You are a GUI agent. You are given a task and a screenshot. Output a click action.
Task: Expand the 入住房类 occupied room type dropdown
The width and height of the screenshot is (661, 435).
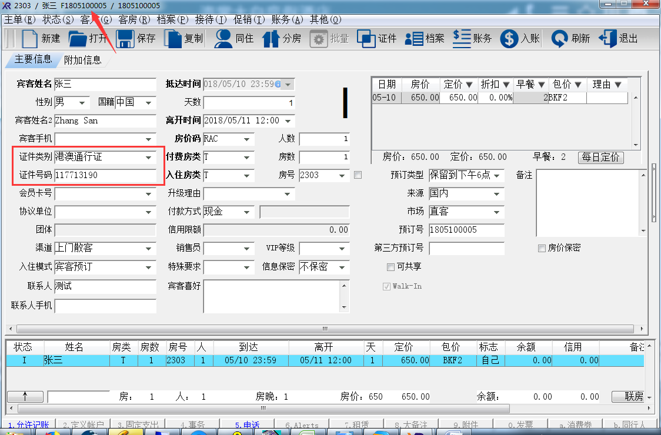coord(246,175)
